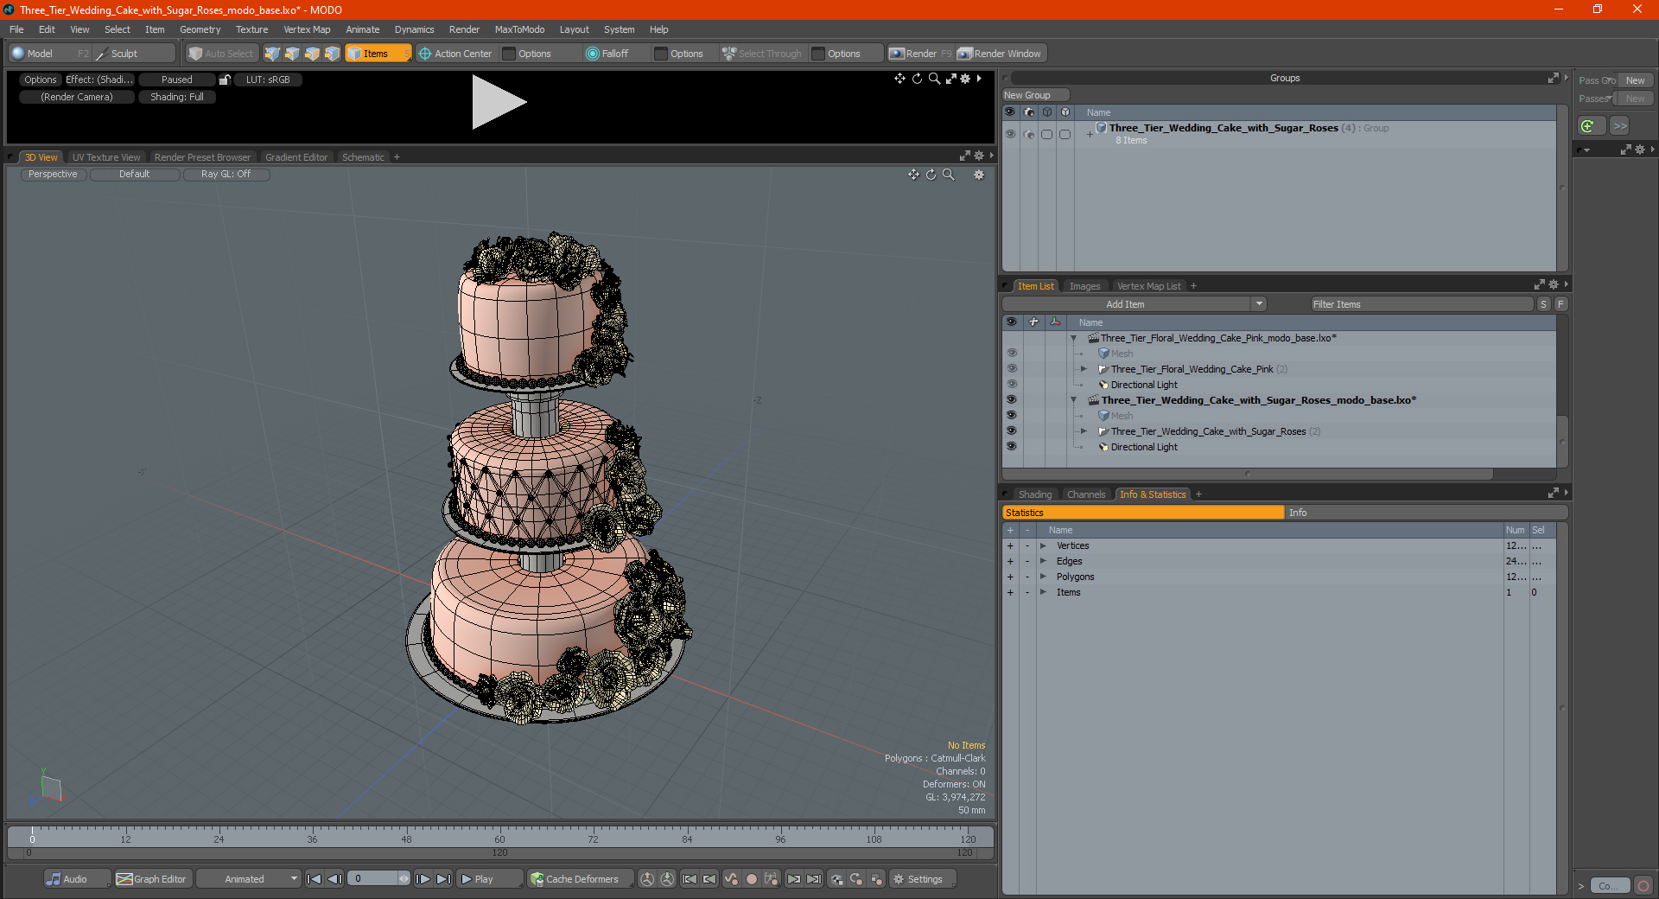Hide the Mesh under Sugar Roses scene
This screenshot has height=899, width=1659.
(x=1011, y=416)
